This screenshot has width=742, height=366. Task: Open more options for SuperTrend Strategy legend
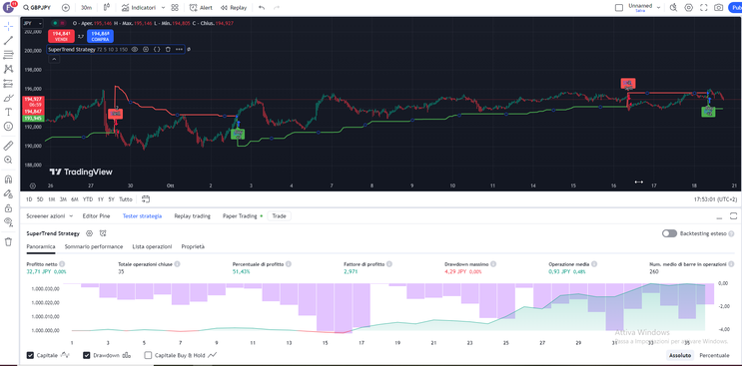[179, 49]
